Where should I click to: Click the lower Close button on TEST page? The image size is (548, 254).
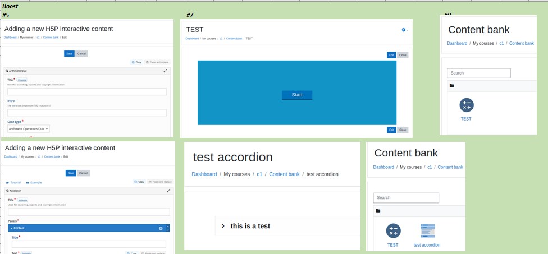403,130
